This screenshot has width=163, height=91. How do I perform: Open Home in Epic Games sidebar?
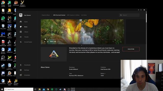[26, 22]
